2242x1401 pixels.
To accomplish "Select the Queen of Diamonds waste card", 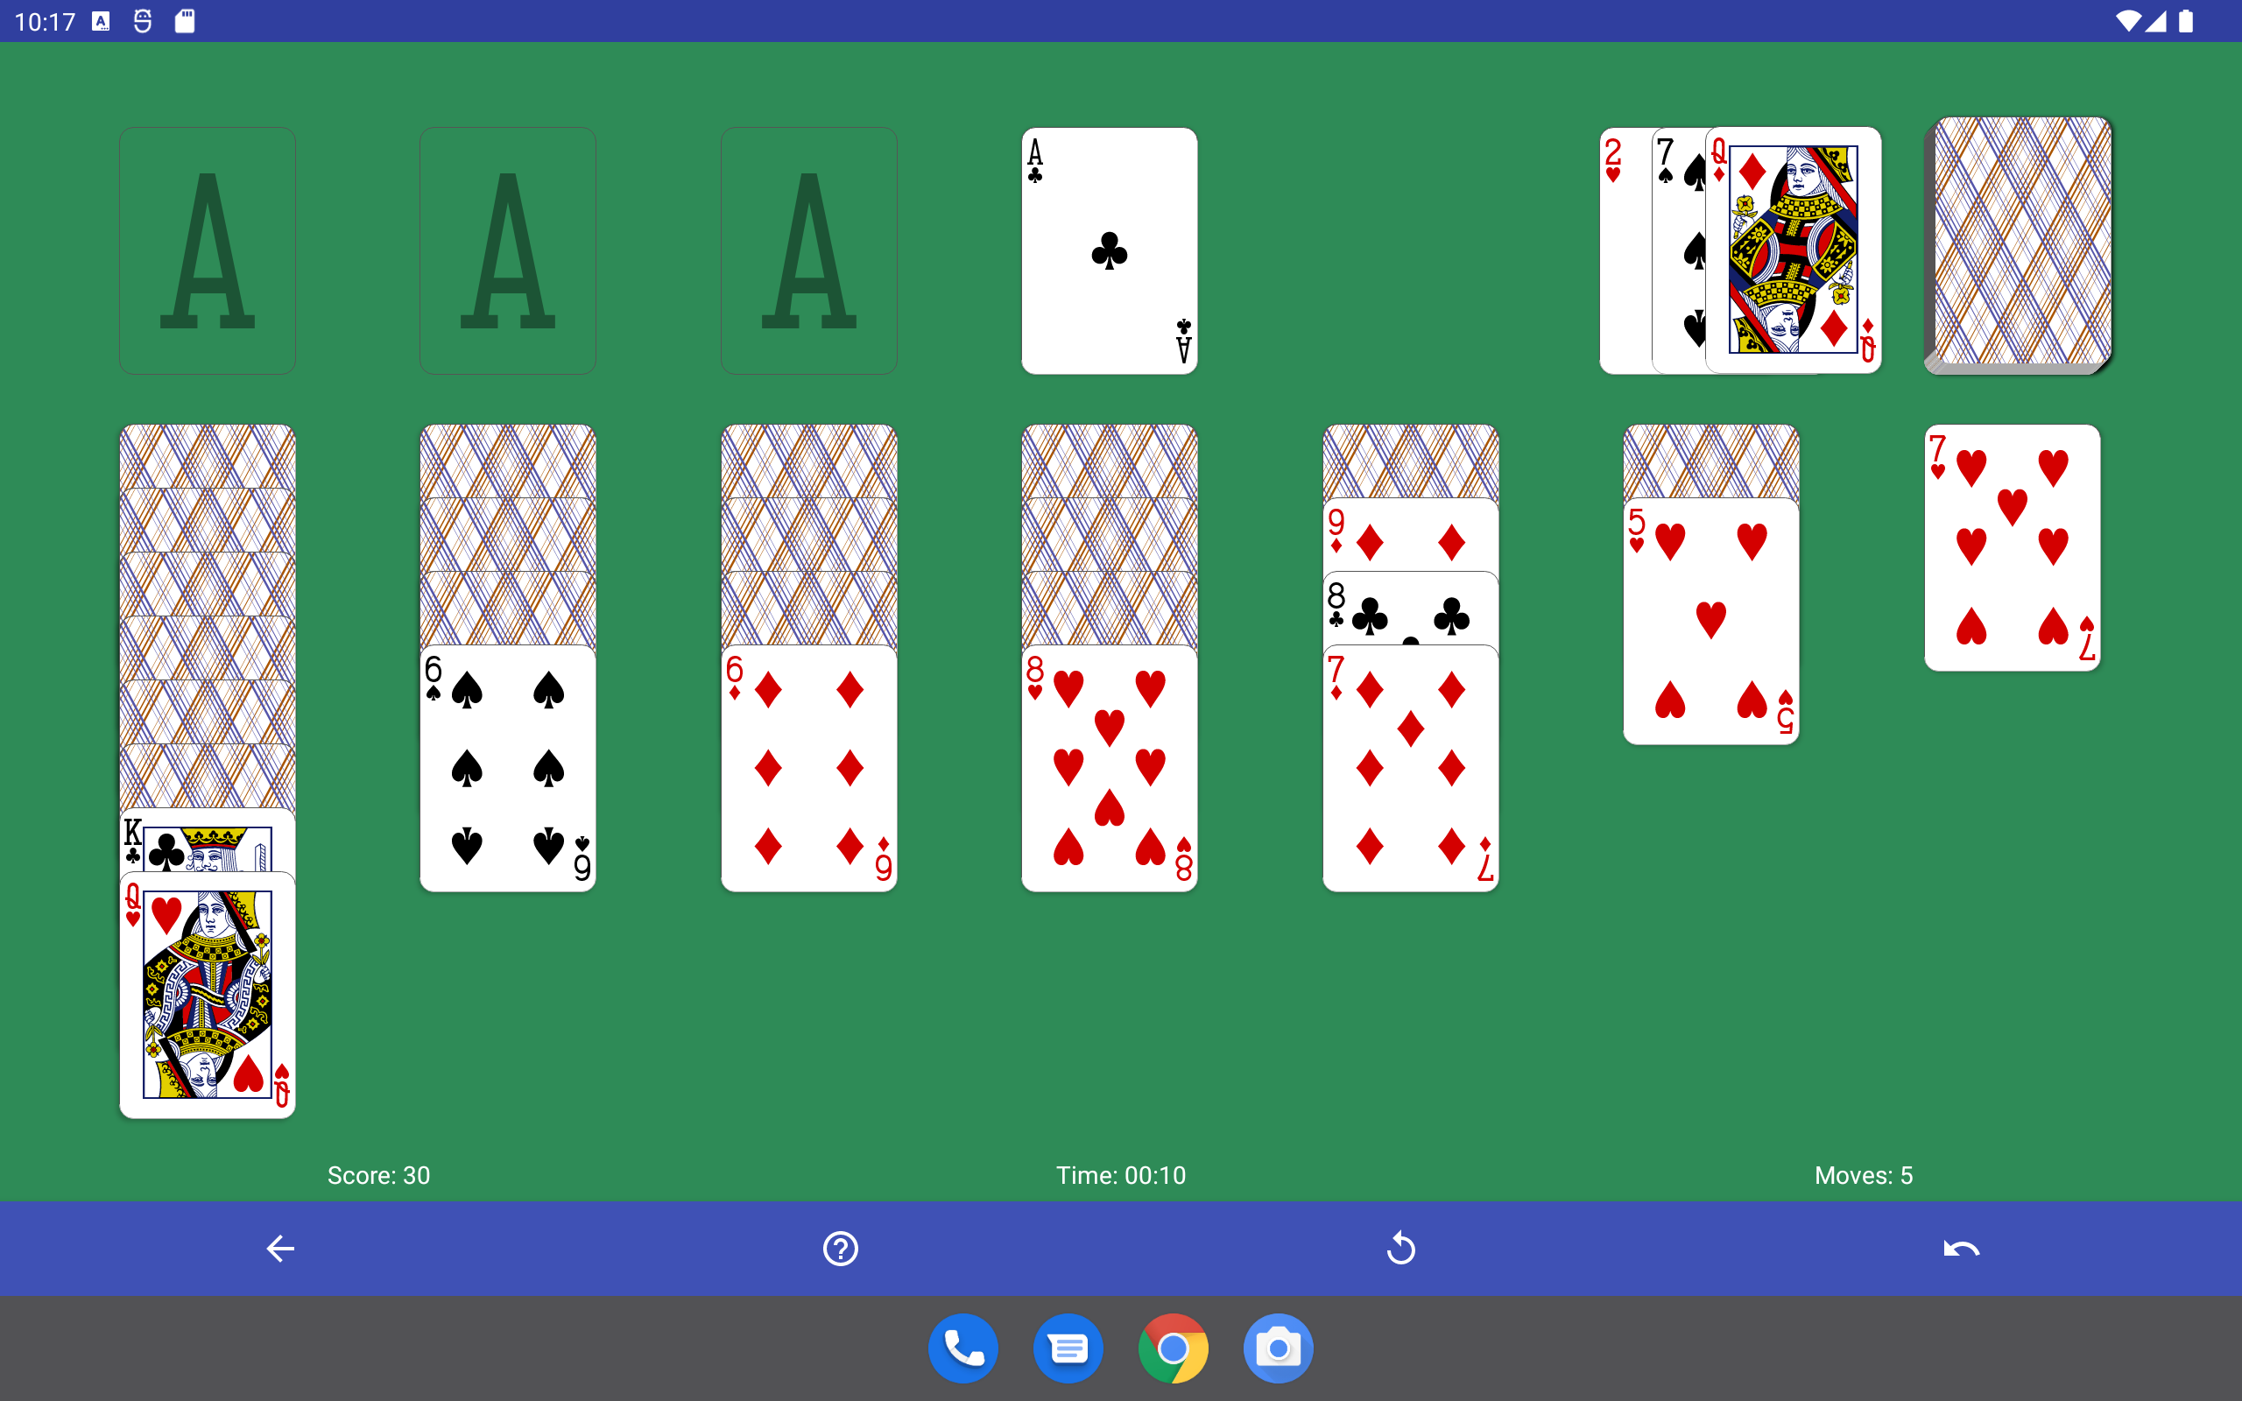I will 1793,250.
